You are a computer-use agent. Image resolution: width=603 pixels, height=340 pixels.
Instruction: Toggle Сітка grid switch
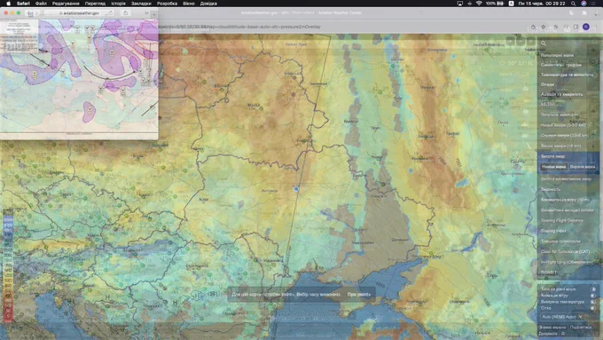[x=593, y=308]
